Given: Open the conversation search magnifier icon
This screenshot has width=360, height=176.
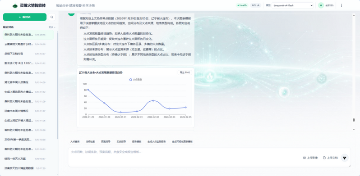Looking at the screenshot, I should pos(52,17).
